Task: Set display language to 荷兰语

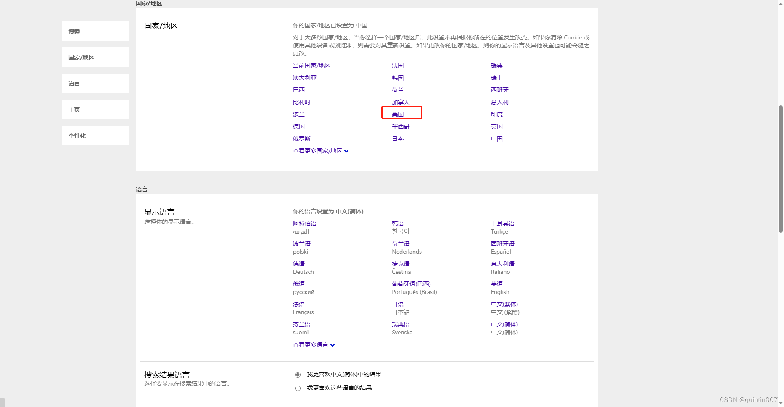Action: click(x=401, y=244)
